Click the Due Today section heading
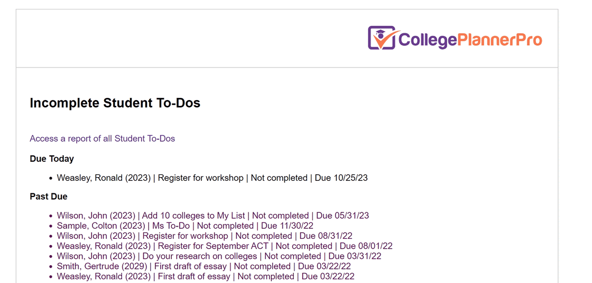The height and width of the screenshot is (283, 592). tap(52, 159)
